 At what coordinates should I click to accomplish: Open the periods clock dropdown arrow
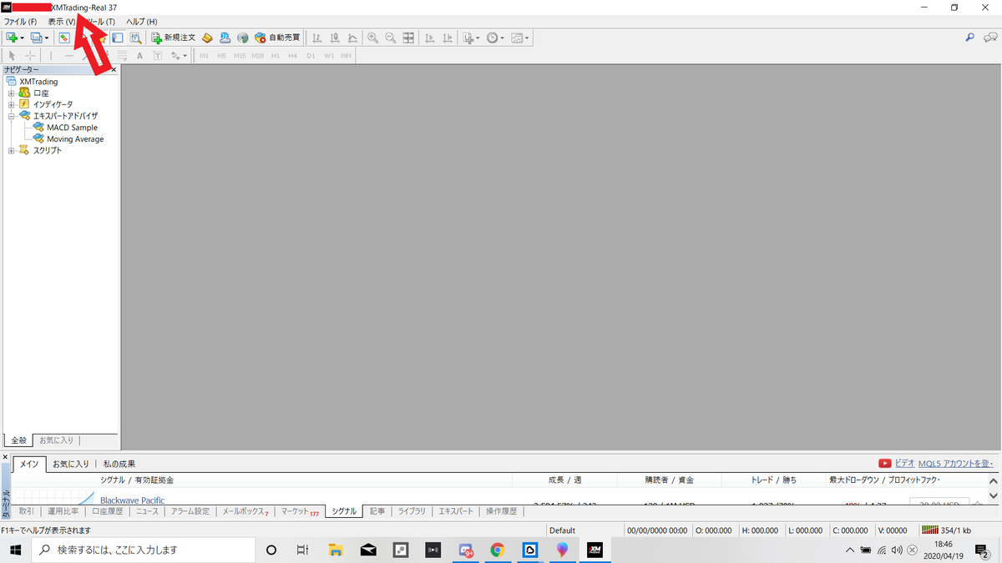click(502, 38)
